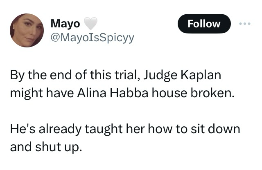The image size is (262, 170).
Task: Click the name 'Alina Habba' in tweet
Action: [x=113, y=93]
